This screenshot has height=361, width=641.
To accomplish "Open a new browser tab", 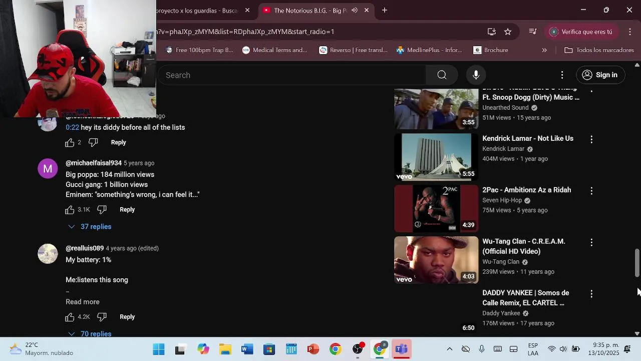I will pos(385,10).
